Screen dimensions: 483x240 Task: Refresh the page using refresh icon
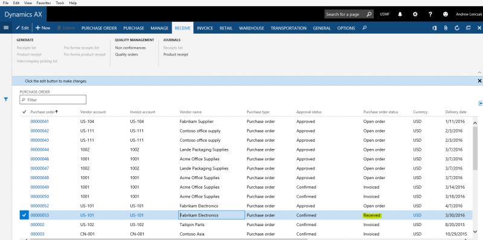(457, 28)
